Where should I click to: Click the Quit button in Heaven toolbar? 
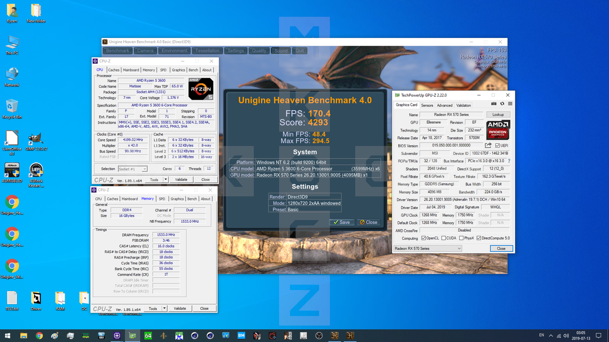coord(300,50)
